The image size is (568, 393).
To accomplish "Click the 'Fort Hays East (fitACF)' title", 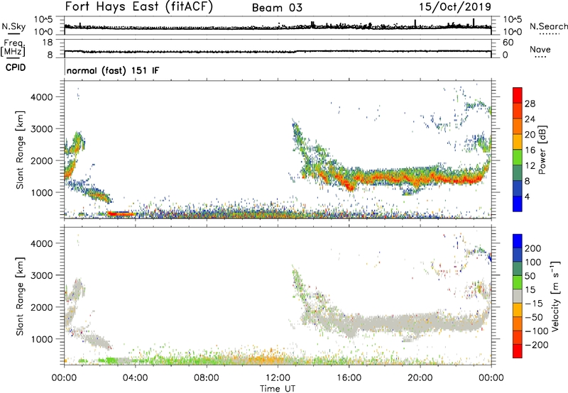I will 139,7.
